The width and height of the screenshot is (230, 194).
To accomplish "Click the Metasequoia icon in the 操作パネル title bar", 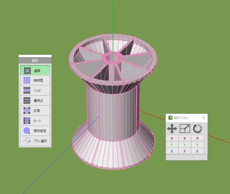I will point(170,117).
